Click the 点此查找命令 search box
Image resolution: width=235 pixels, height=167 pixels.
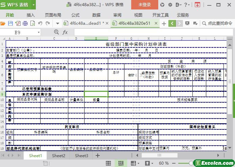pyautogui.click(x=217, y=23)
